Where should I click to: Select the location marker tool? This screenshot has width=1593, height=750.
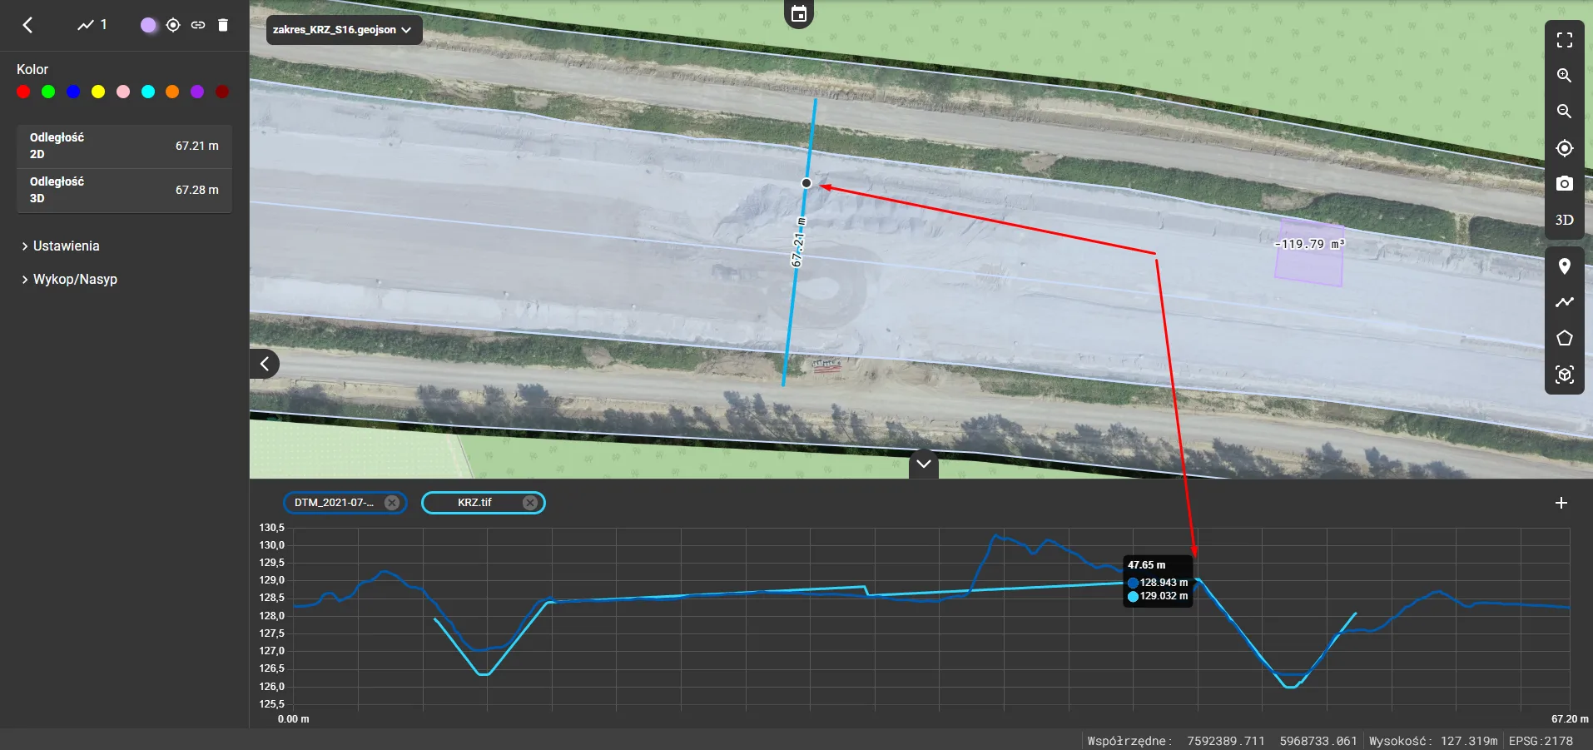pyautogui.click(x=1564, y=266)
